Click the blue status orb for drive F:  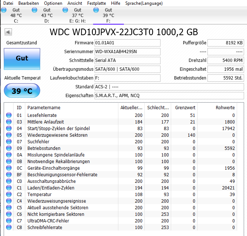click(96, 10)
